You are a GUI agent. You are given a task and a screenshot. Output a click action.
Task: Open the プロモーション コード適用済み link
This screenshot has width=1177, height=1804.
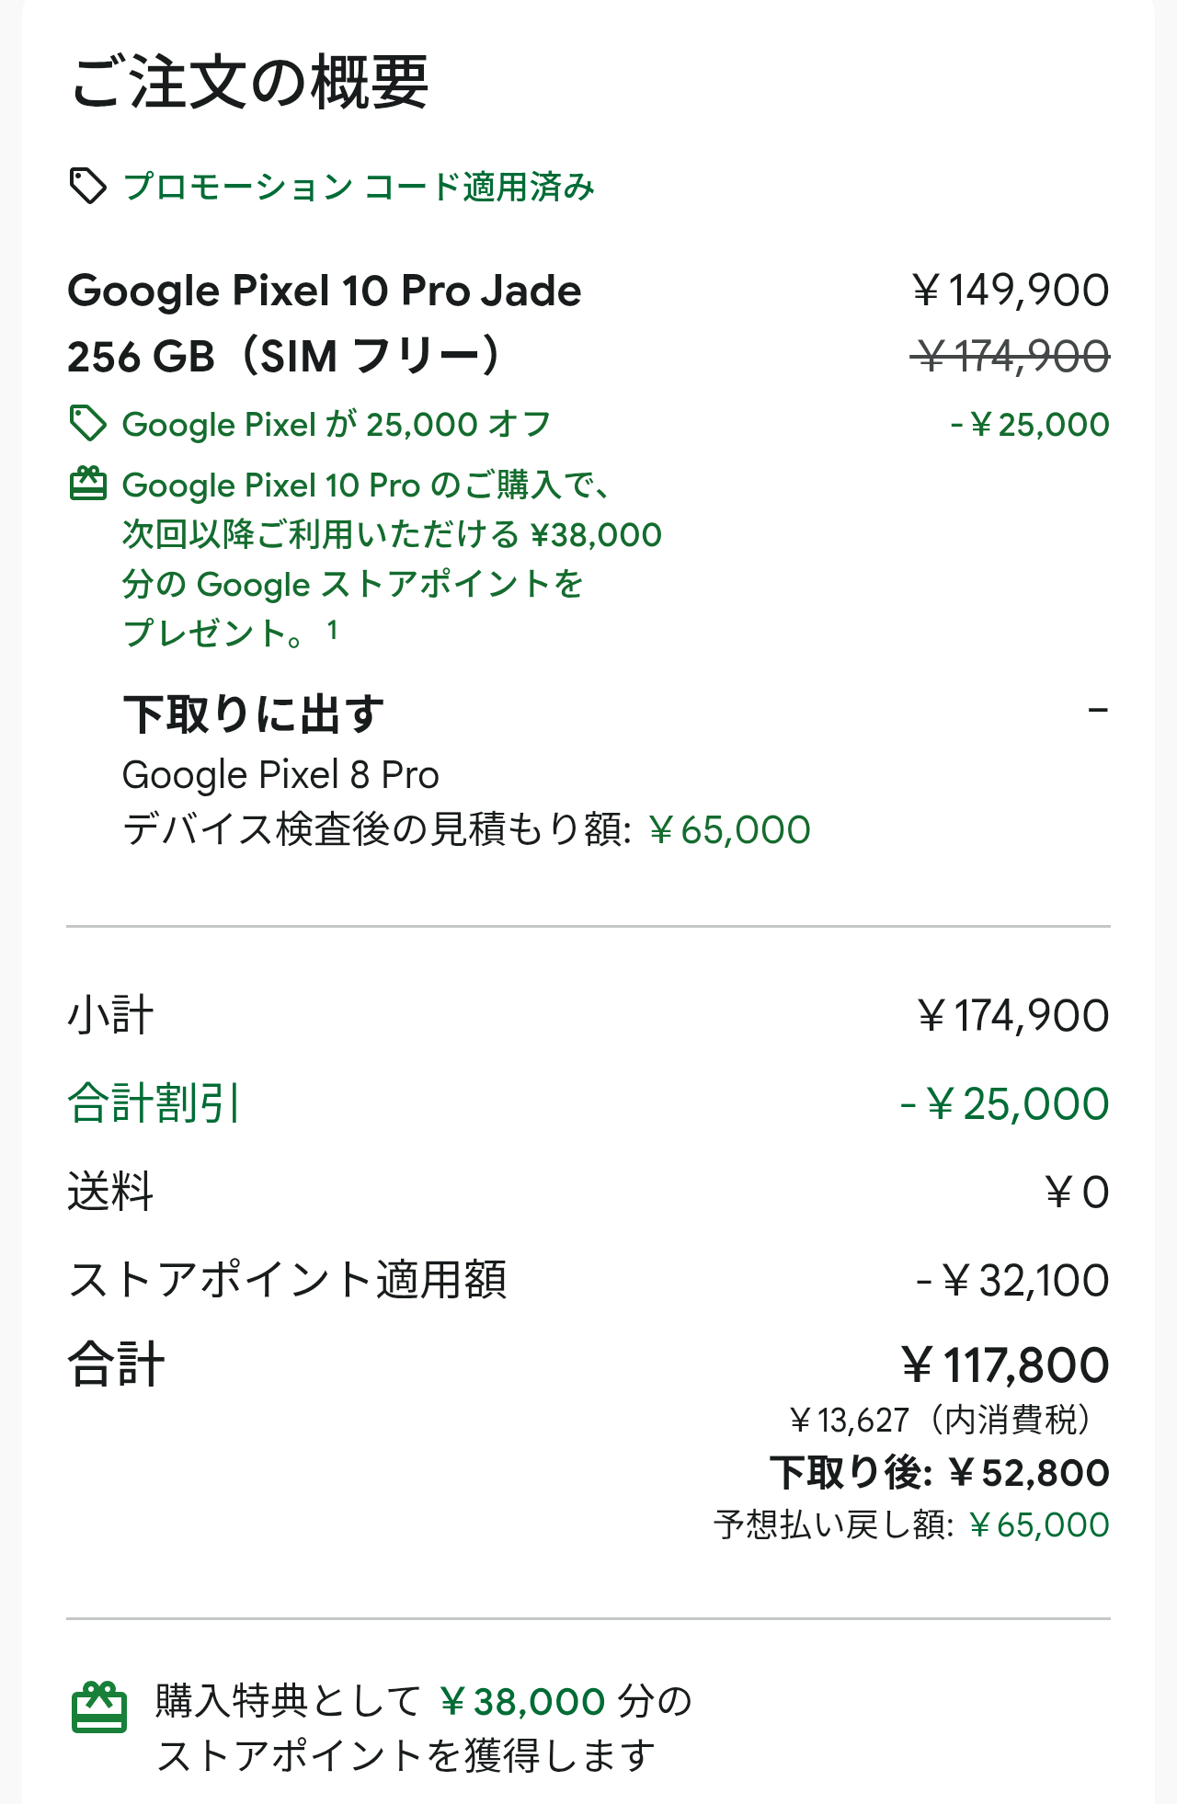pyautogui.click(x=359, y=187)
